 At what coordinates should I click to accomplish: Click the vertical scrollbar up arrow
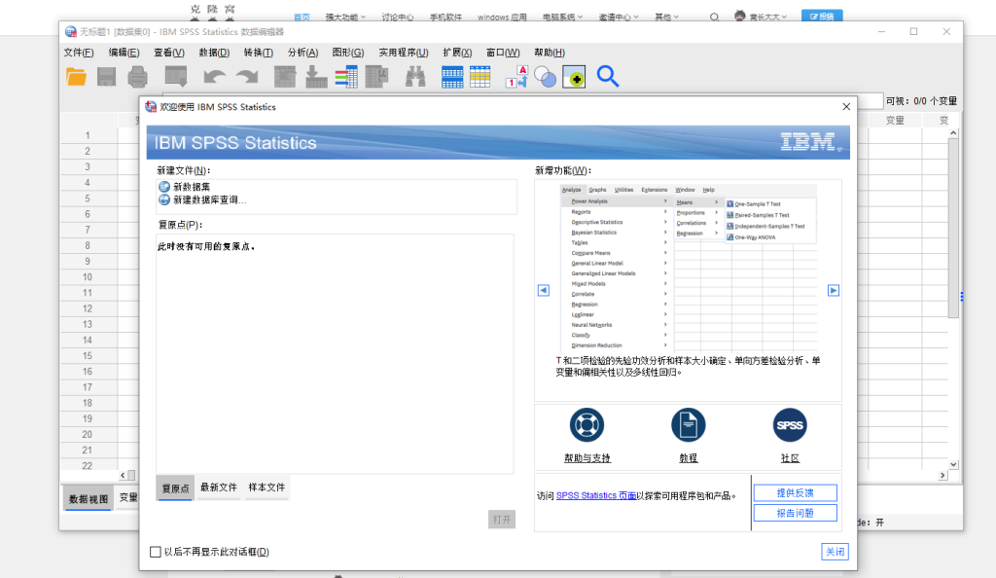[x=953, y=132]
